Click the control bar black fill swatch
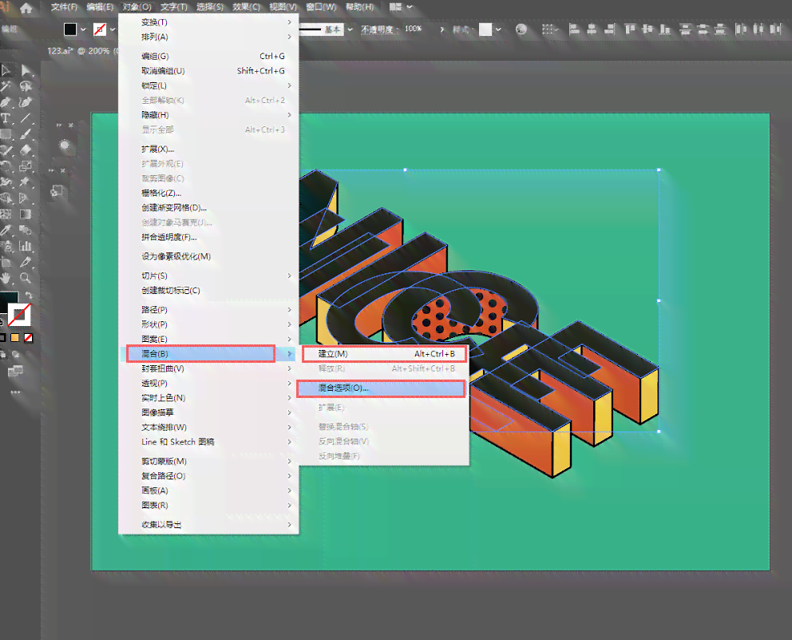 pos(70,30)
